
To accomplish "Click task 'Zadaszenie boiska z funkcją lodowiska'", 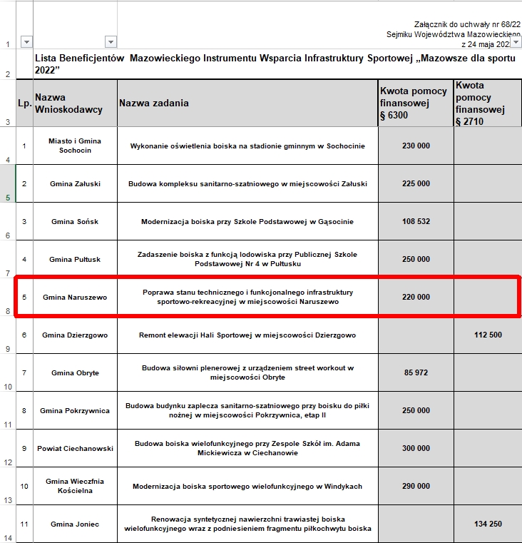I will [x=248, y=259].
